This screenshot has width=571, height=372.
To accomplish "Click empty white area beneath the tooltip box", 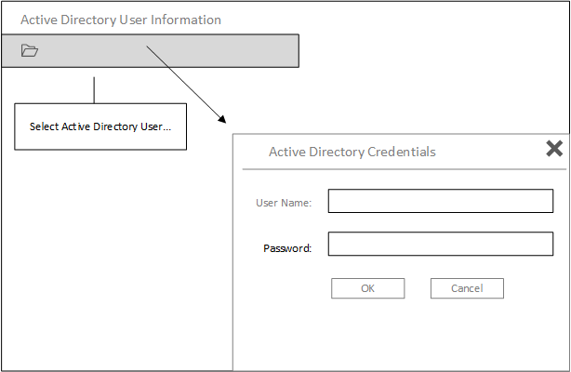I will click(x=100, y=242).
